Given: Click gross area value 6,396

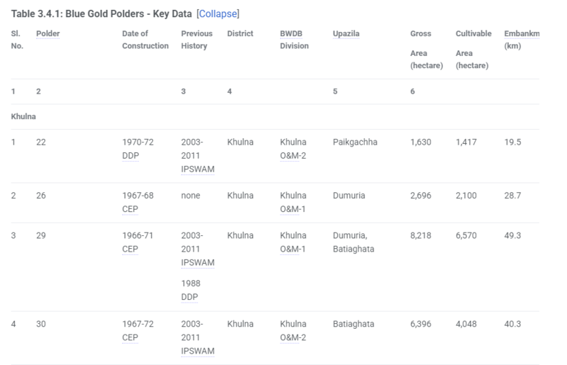Looking at the screenshot, I should 420,324.
